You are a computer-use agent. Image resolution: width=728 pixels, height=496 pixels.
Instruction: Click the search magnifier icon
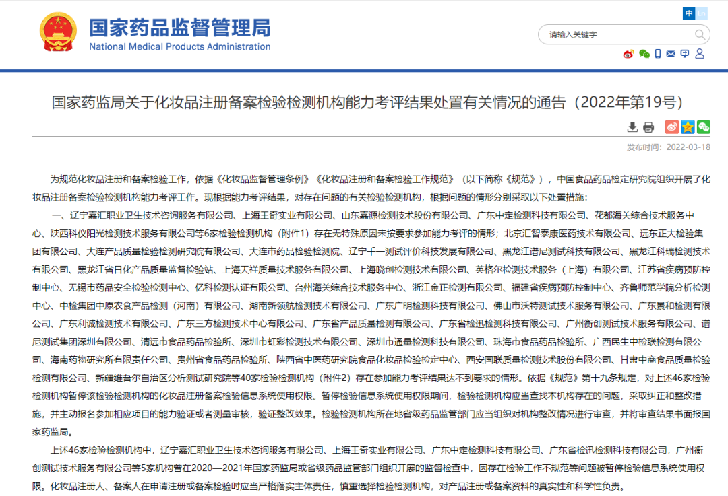(700, 34)
